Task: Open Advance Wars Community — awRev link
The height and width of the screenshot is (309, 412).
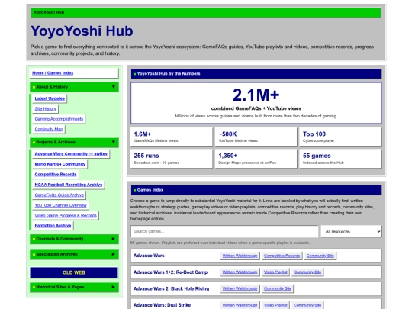Action: [71, 153]
